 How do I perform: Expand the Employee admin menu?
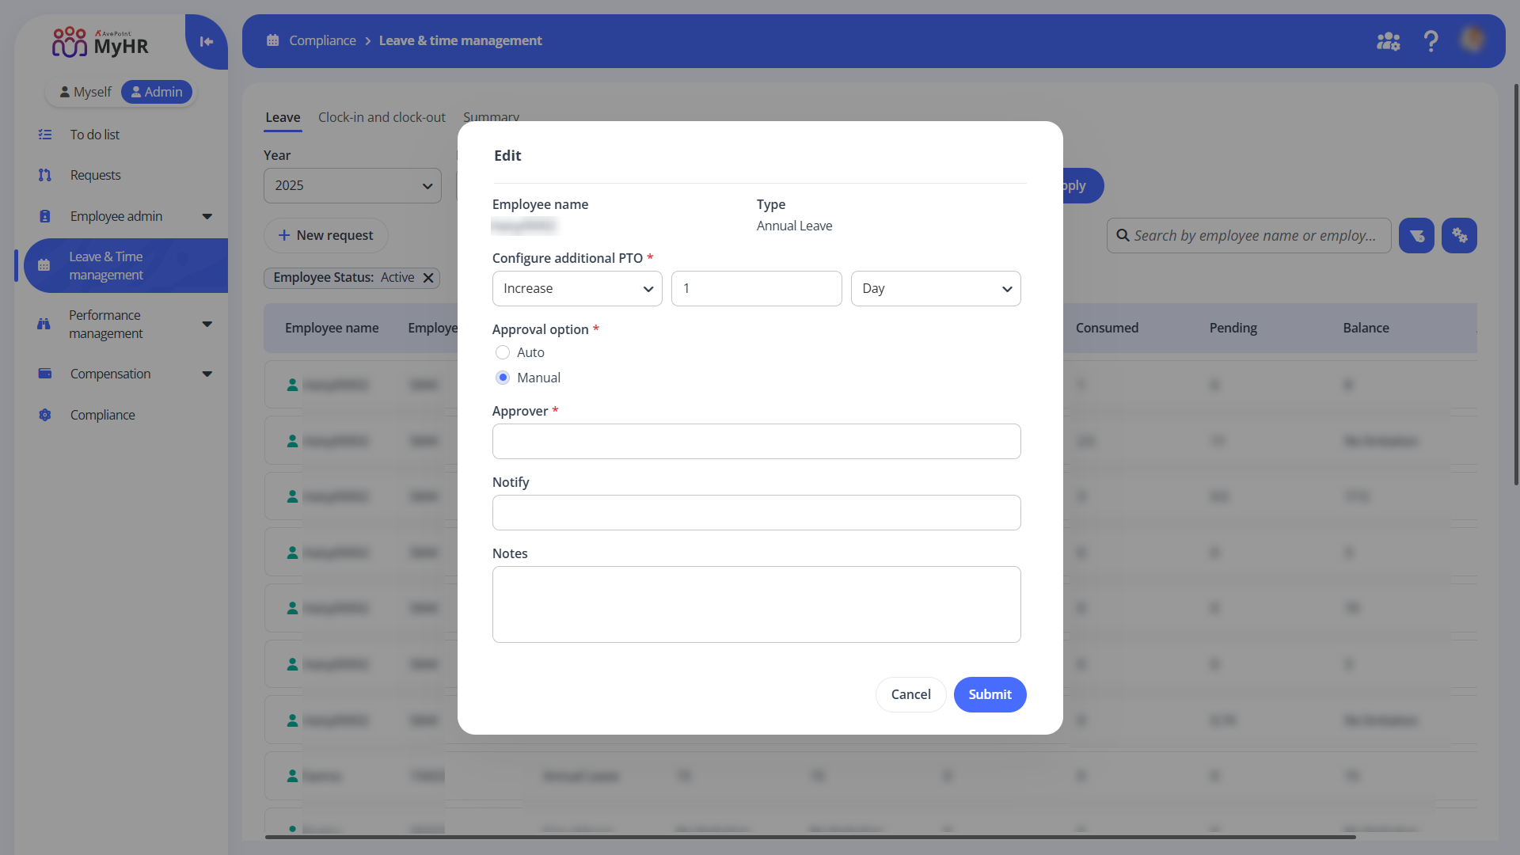click(x=116, y=216)
